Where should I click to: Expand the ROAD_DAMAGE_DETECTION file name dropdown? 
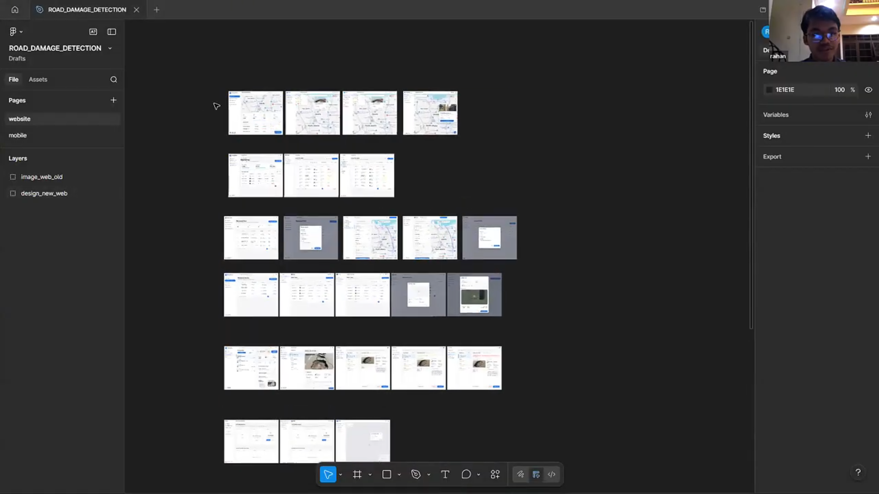click(110, 48)
